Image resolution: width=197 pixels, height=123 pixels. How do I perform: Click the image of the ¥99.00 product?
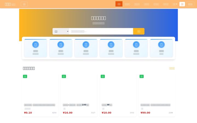click(x=157, y=88)
